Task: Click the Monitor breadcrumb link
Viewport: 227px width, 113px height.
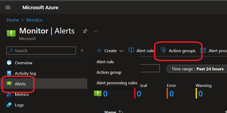Action: pos(35,20)
